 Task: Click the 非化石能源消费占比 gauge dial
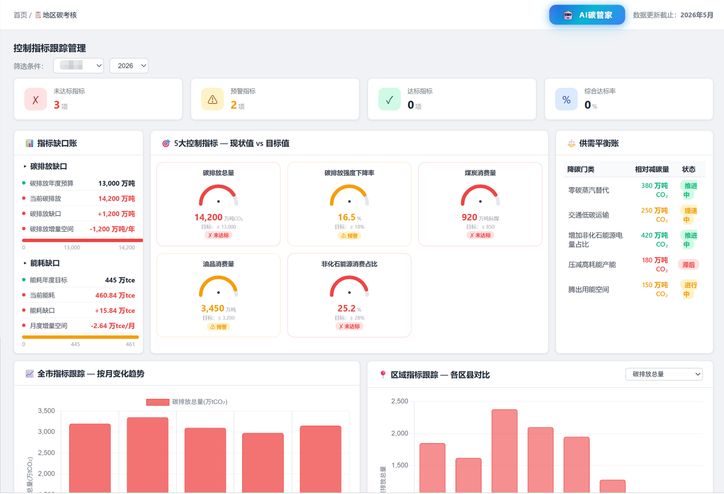pyautogui.click(x=349, y=287)
